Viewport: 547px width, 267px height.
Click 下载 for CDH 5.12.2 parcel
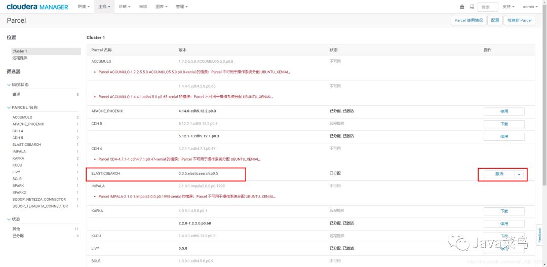(504, 124)
